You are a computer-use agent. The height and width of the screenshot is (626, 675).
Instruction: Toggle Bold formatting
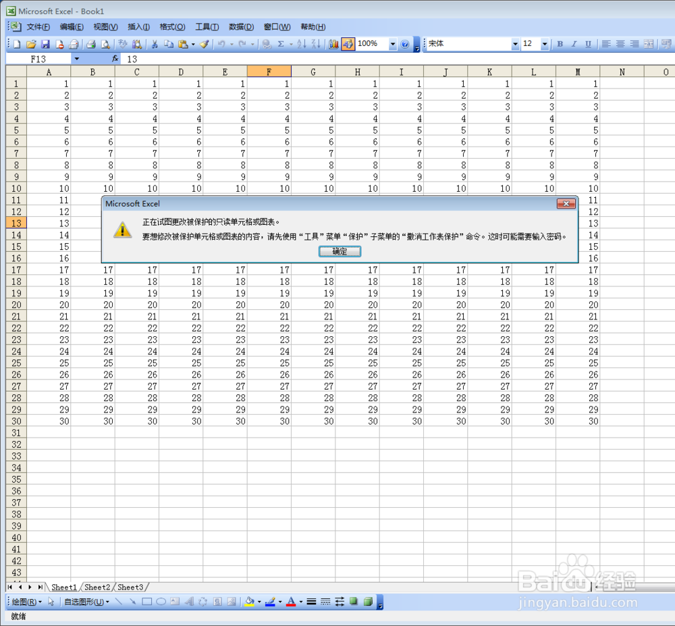(x=560, y=44)
